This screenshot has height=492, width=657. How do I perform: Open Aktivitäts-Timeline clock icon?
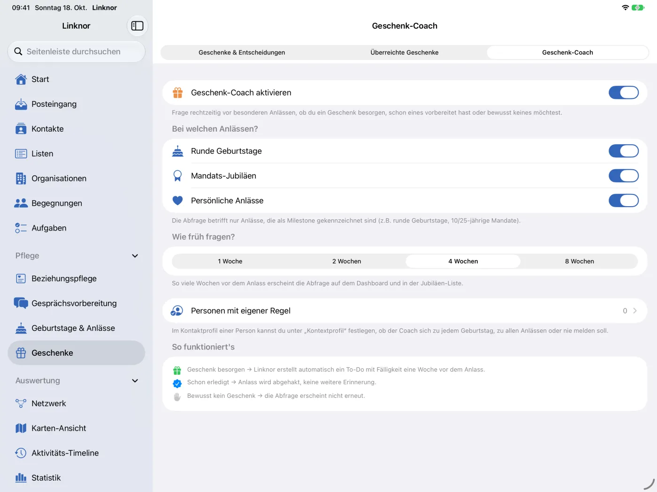21,453
